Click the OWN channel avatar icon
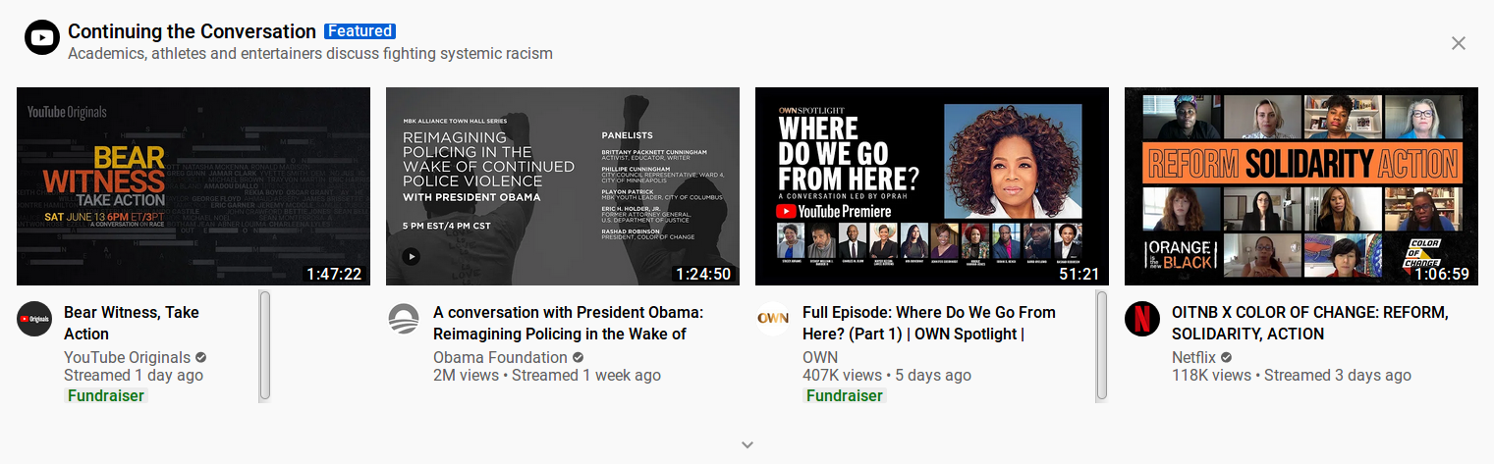The width and height of the screenshot is (1494, 464). (773, 320)
